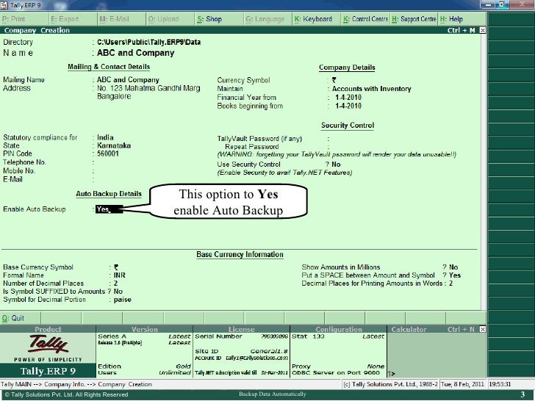Screen dimensions: 535x401
Task: Choose the Language button
Action: 267,19
